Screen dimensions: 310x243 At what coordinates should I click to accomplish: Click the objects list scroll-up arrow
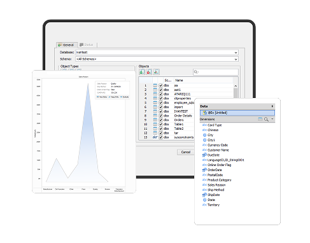236,86
